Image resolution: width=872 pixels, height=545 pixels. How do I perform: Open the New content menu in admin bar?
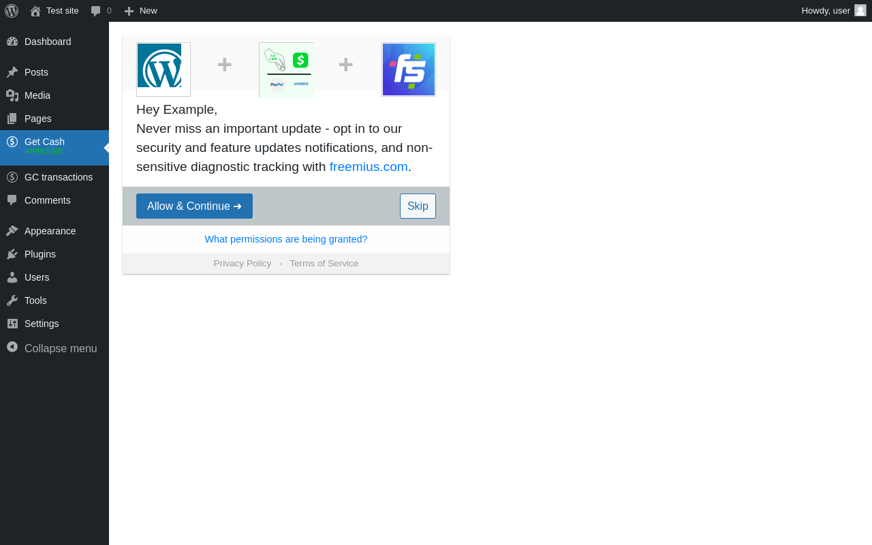pyautogui.click(x=141, y=11)
